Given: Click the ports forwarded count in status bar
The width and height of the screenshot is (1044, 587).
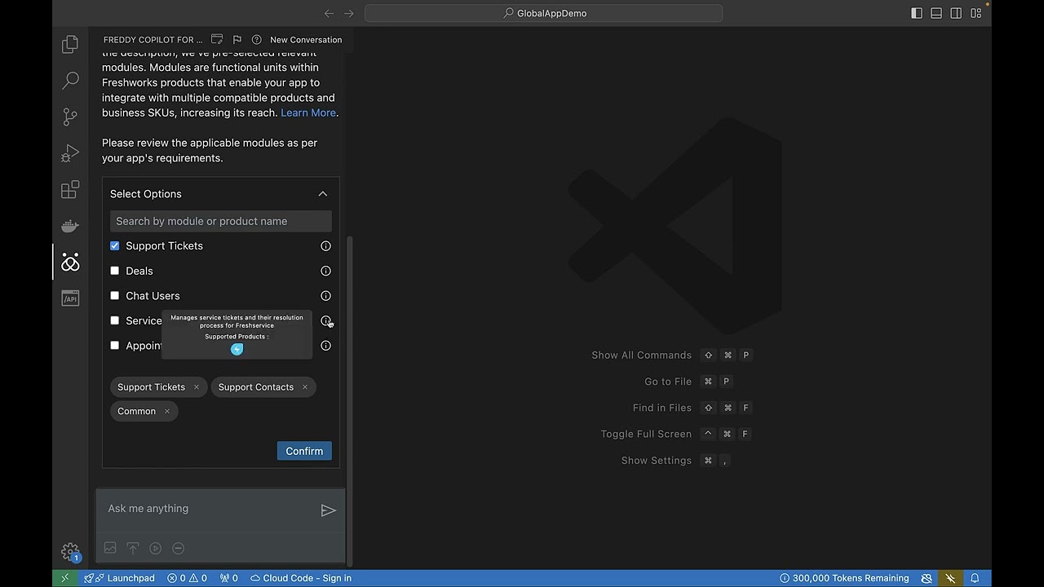Looking at the screenshot, I should click(x=229, y=578).
